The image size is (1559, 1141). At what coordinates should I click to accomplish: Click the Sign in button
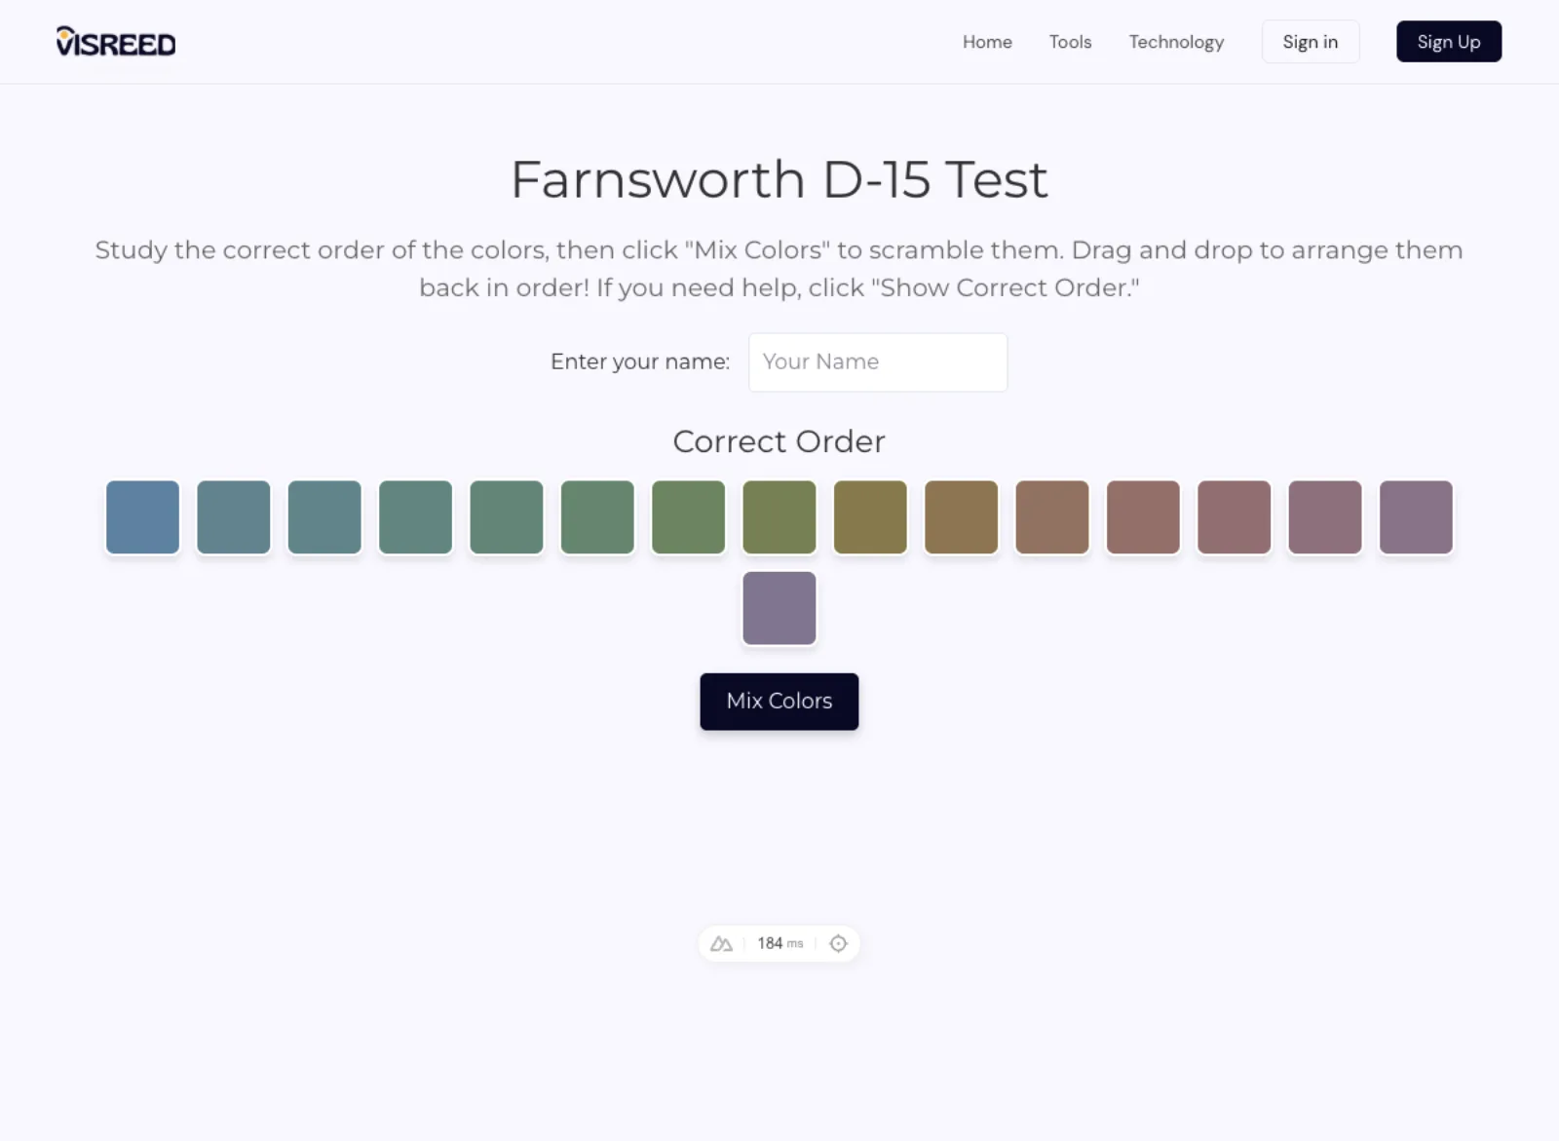pos(1311,42)
